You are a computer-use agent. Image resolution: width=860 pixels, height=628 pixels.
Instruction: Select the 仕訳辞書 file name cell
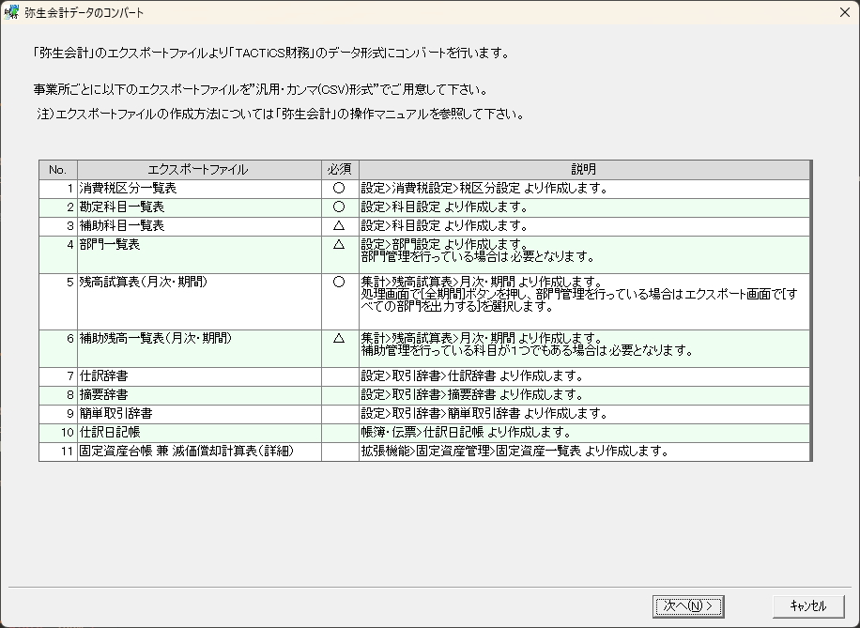[199, 376]
